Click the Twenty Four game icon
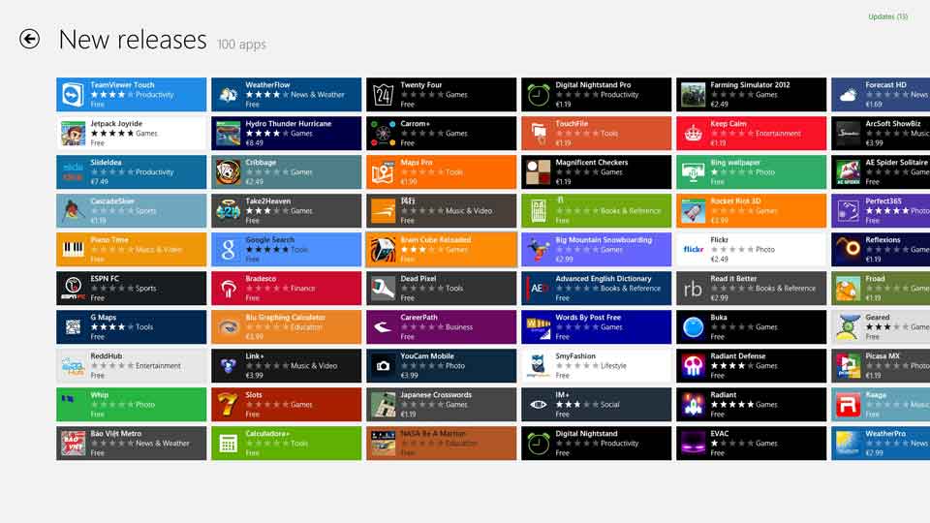 point(384,95)
